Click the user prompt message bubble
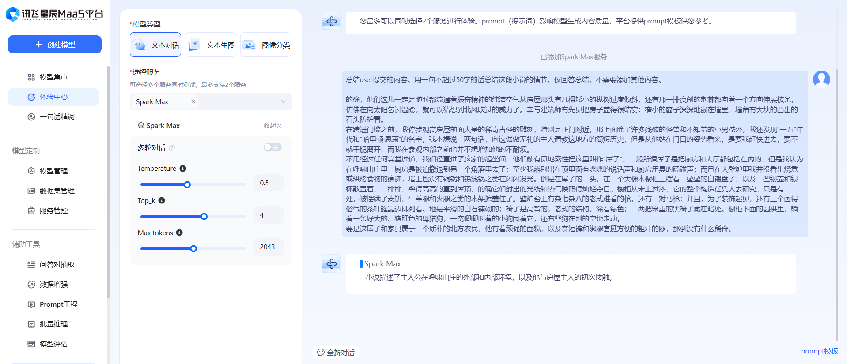847x364 pixels. coord(575,154)
